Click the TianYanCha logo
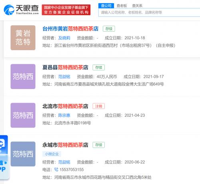 coord(21,10)
